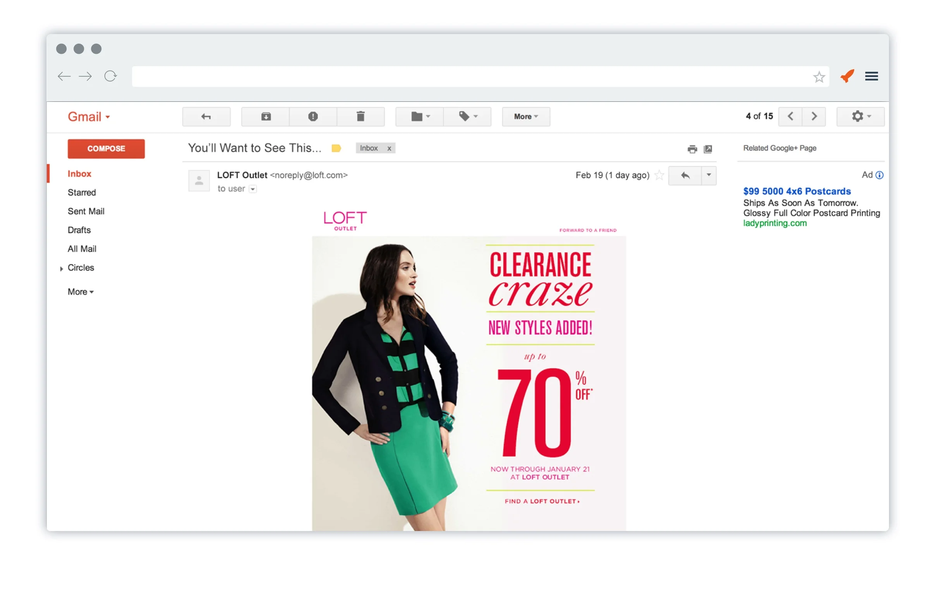930x603 pixels.
Task: Bookmark the page with the star icon
Action: [819, 77]
